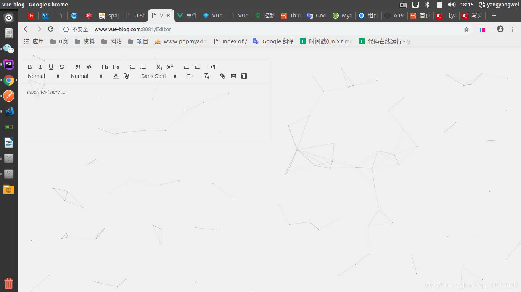Open the text color picker

pos(116,76)
